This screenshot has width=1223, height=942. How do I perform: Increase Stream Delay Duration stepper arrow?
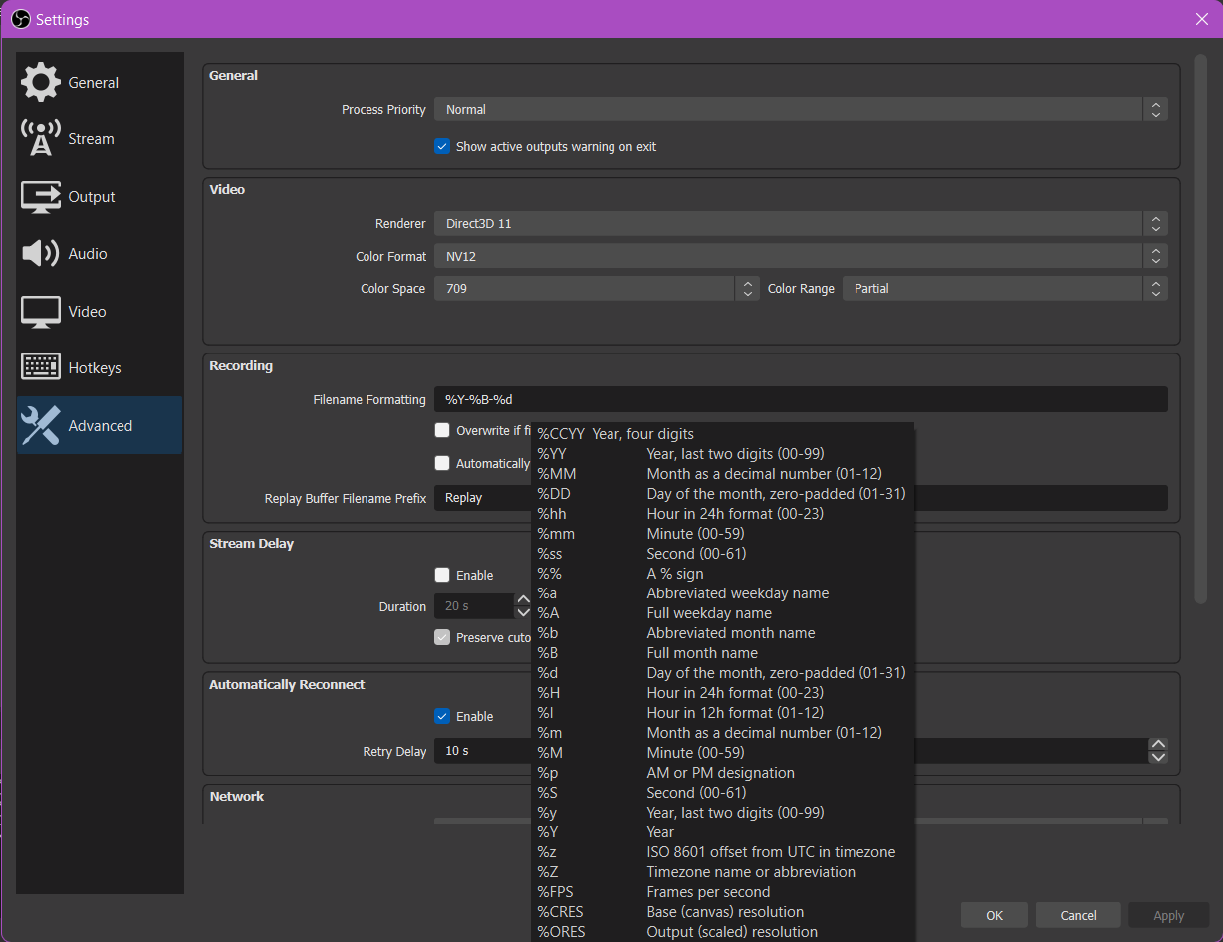pos(523,599)
